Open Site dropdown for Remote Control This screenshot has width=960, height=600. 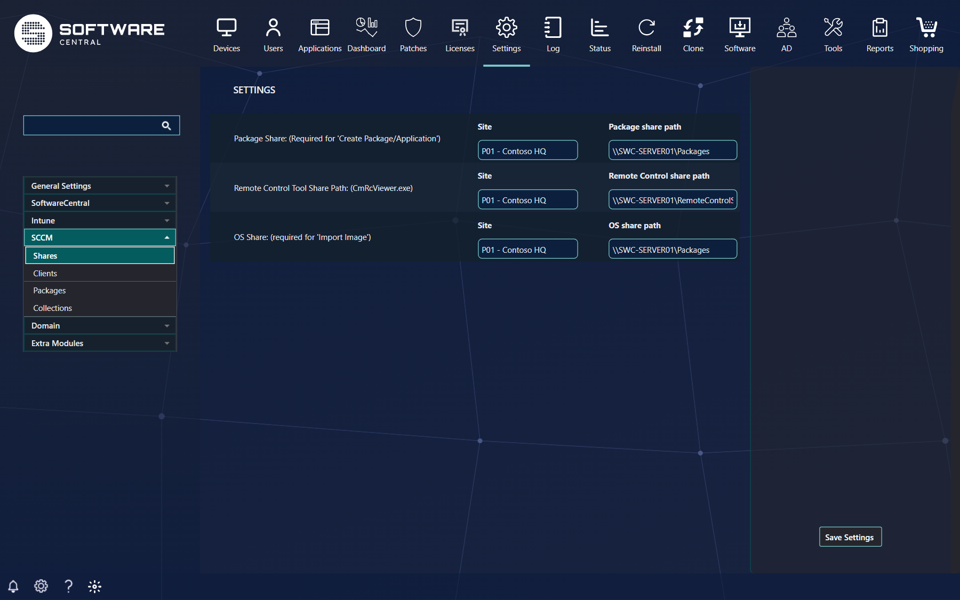coord(527,199)
